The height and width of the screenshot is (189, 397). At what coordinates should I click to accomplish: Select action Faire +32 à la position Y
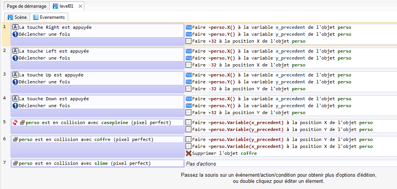249,113
